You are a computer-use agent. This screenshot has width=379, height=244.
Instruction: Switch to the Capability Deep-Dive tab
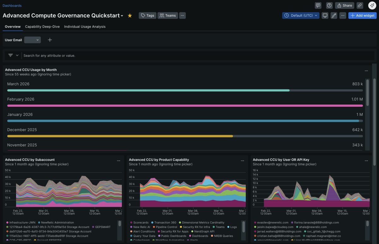point(42,27)
